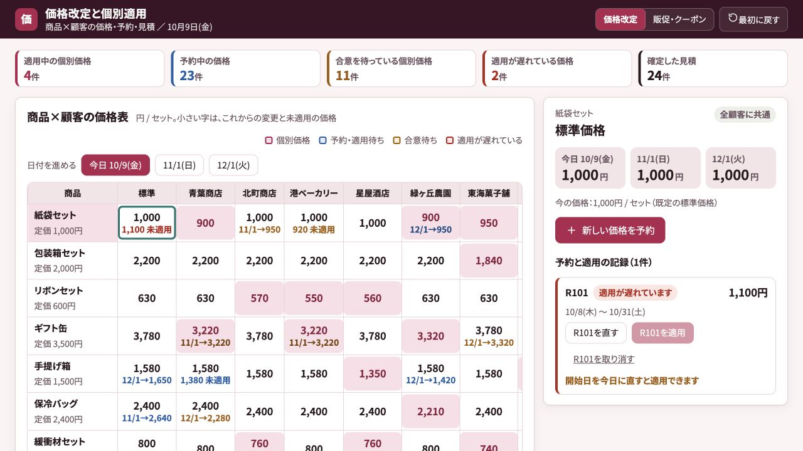This screenshot has height=451, width=803.
Task: Advance the date to 11/1(日)
Action: click(179, 165)
